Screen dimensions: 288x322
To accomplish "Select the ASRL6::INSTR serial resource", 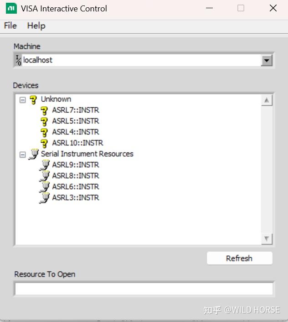I will click(76, 187).
